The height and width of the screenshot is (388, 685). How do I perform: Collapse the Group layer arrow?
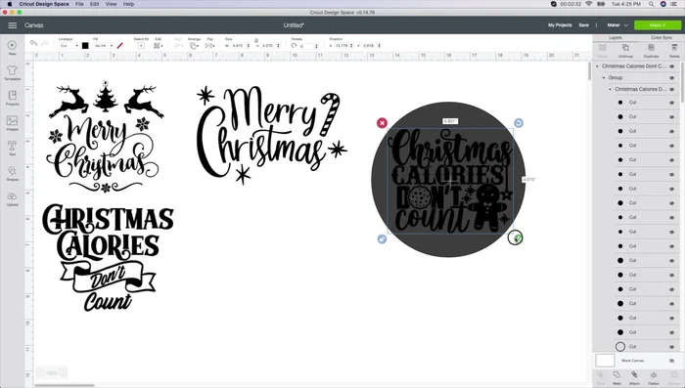tap(604, 77)
